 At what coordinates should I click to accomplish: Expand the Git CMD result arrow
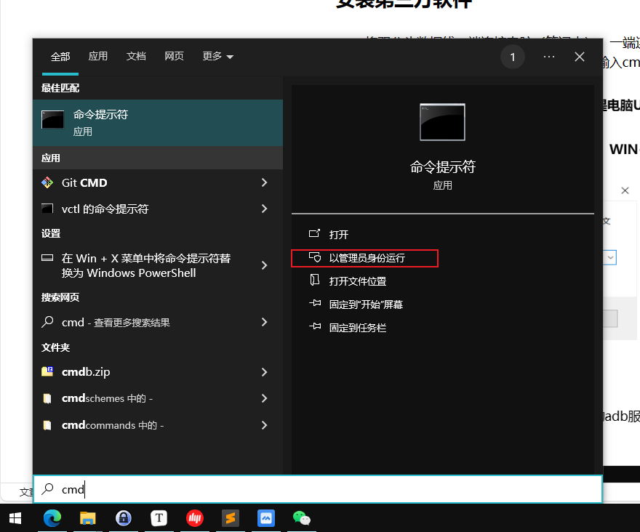(264, 183)
